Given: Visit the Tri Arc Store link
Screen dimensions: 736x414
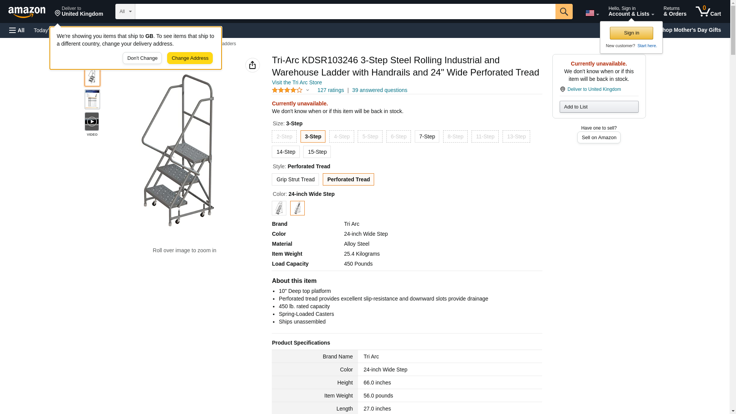Looking at the screenshot, I should coord(297,82).
